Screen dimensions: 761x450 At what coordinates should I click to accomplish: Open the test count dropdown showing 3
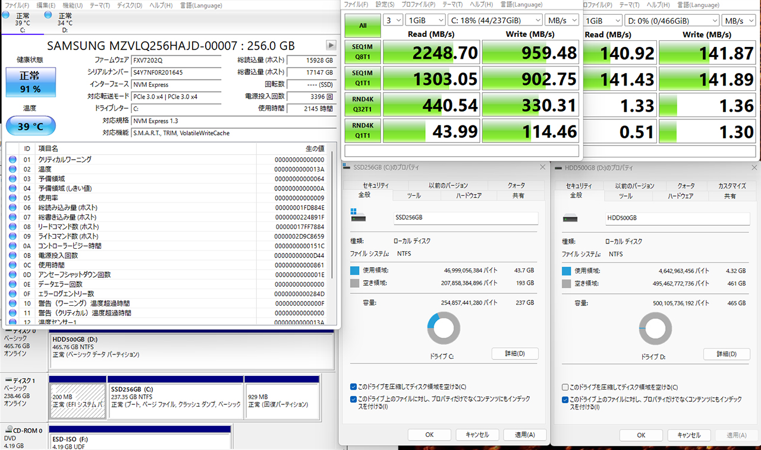tap(392, 20)
